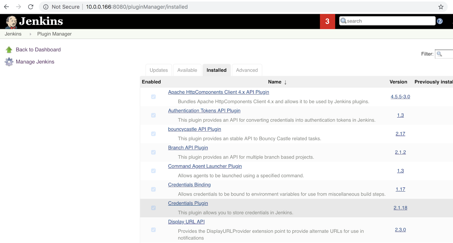The width and height of the screenshot is (453, 243).
Task: Select the Installed tab
Action: (217, 70)
